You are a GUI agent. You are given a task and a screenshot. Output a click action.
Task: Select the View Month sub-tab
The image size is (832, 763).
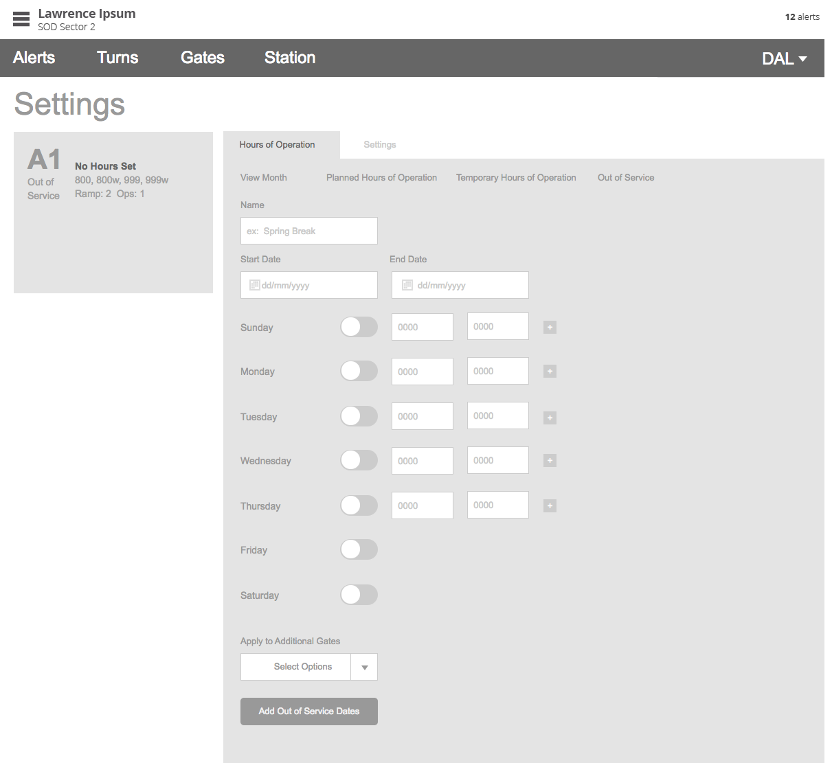[x=264, y=177]
